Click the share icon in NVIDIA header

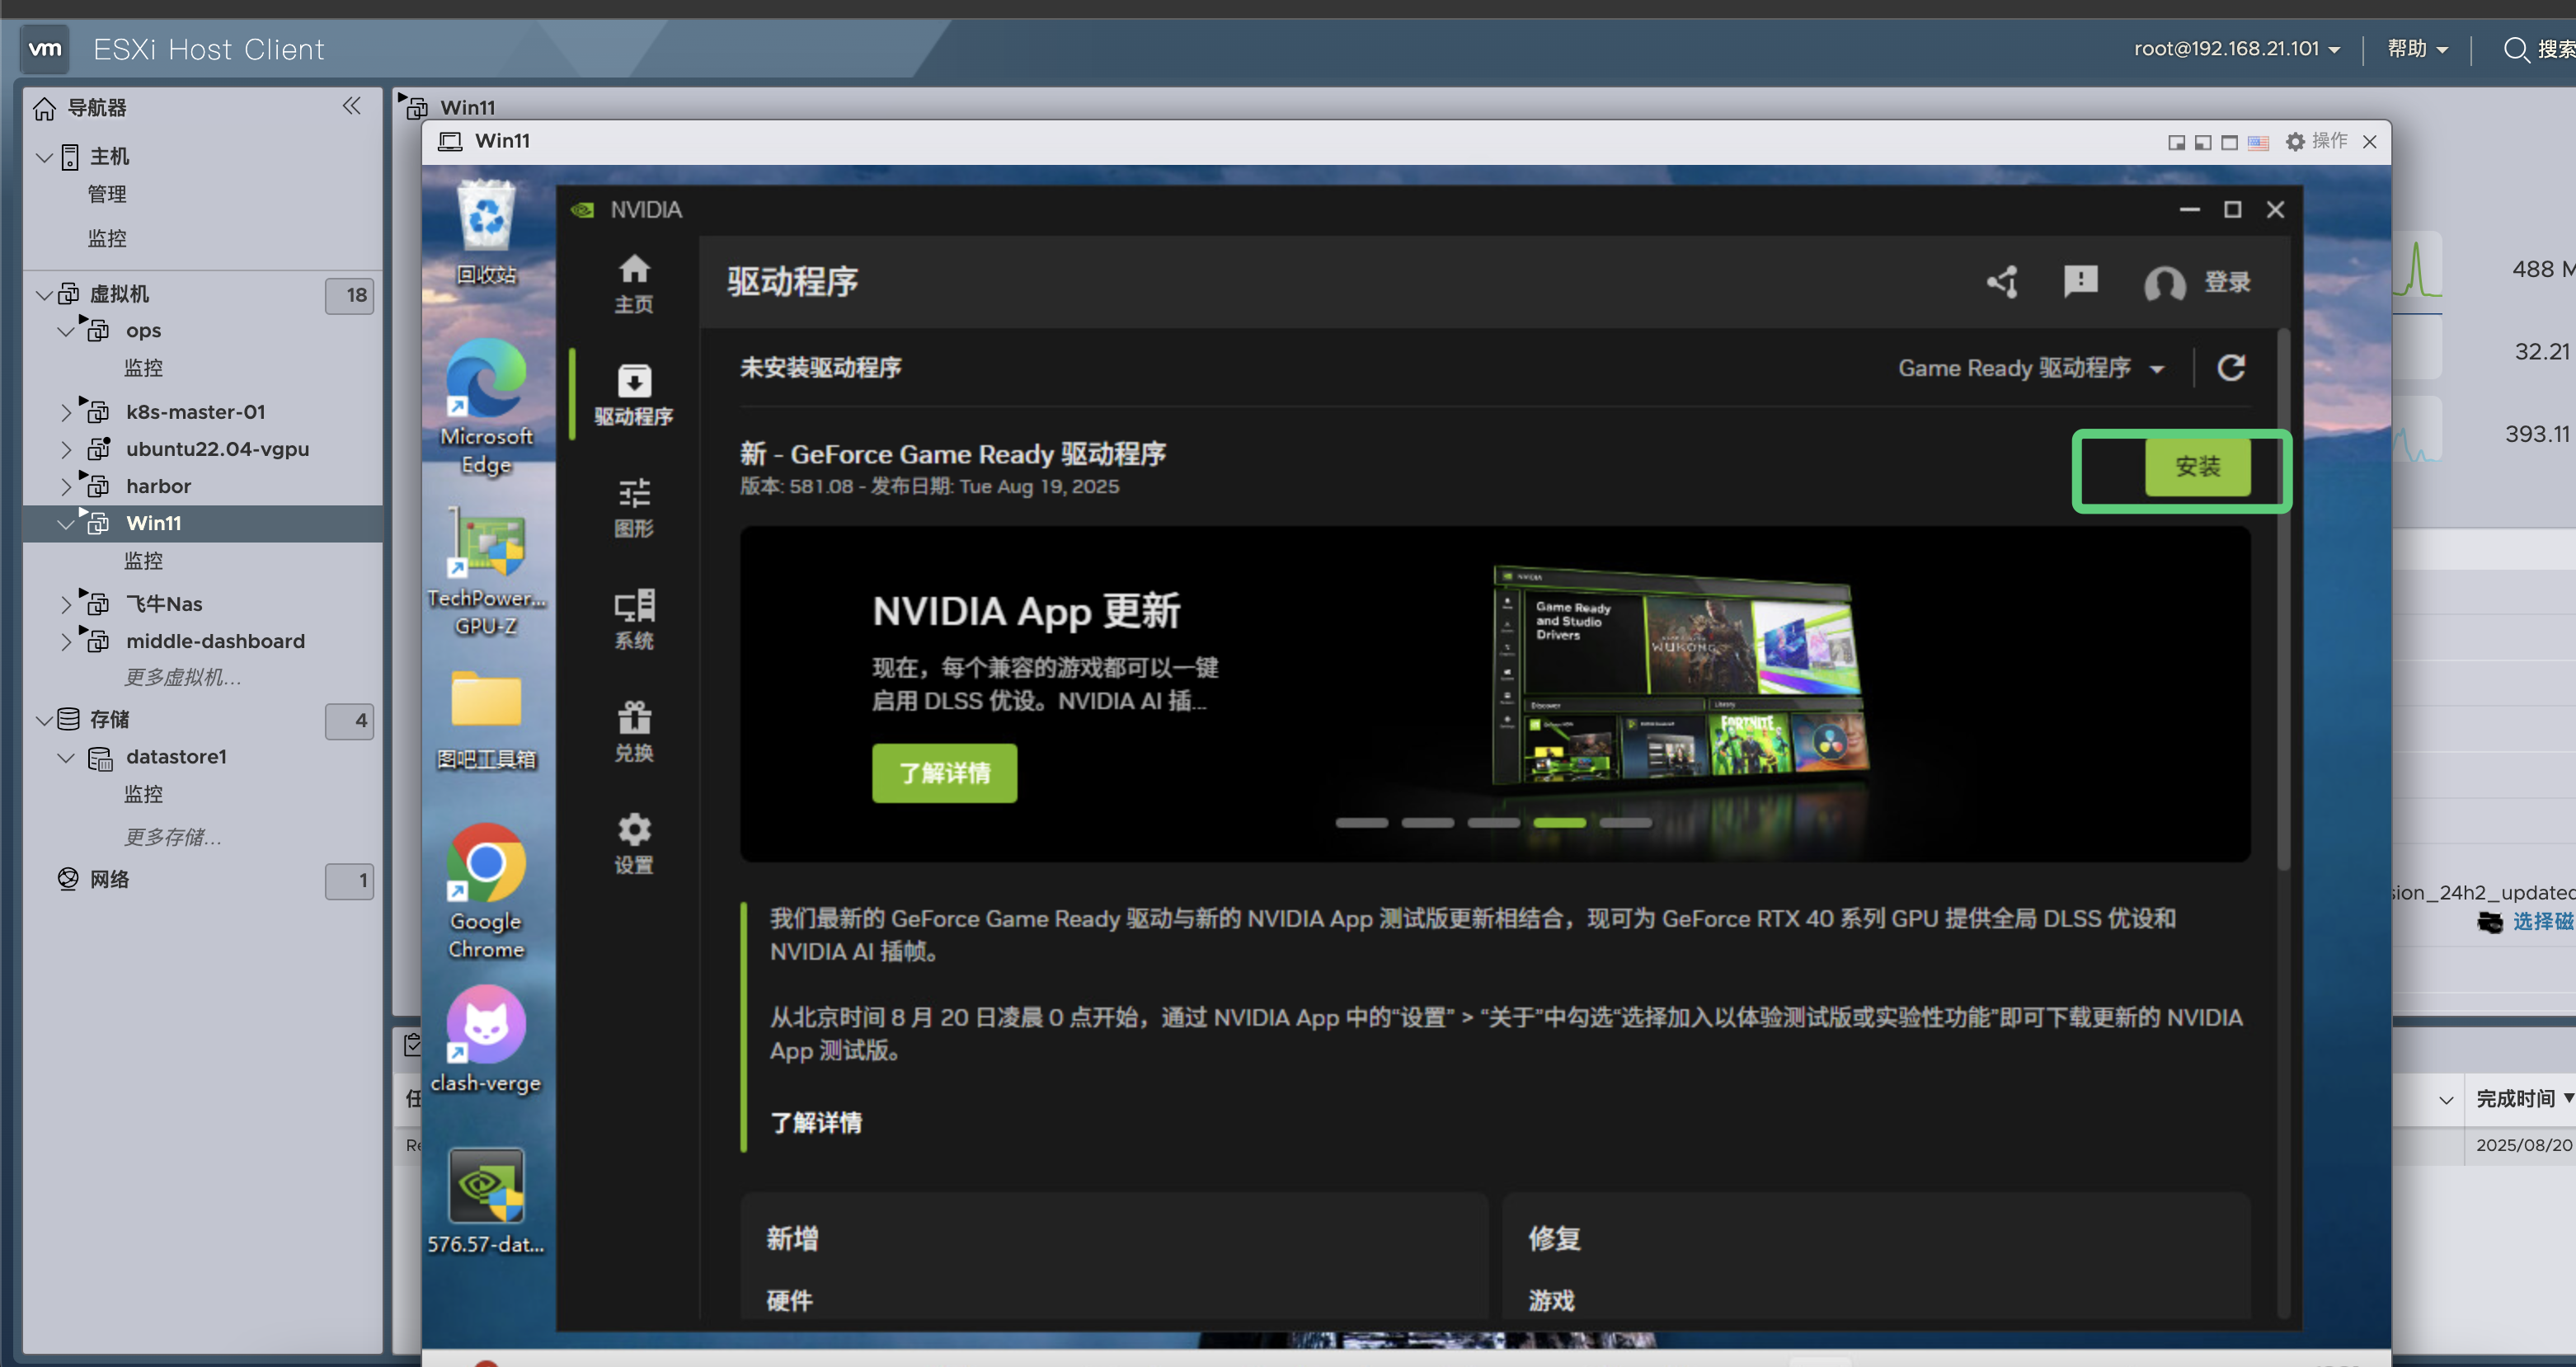[x=2002, y=283]
